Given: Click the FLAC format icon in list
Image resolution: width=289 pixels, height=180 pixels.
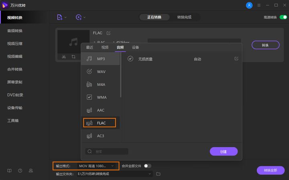Looking at the screenshot, I should pos(89,123).
